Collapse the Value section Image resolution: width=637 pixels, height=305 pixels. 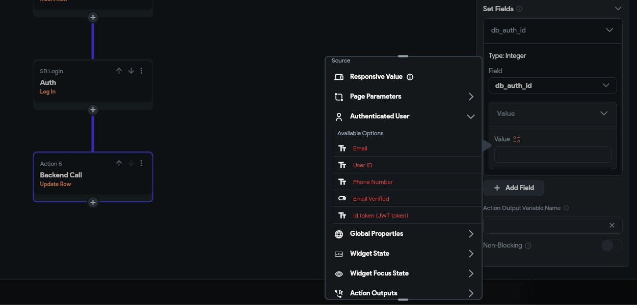(603, 113)
